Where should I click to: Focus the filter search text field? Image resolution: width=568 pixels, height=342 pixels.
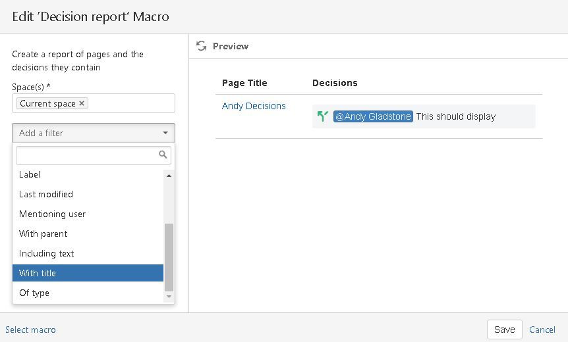pos(87,155)
